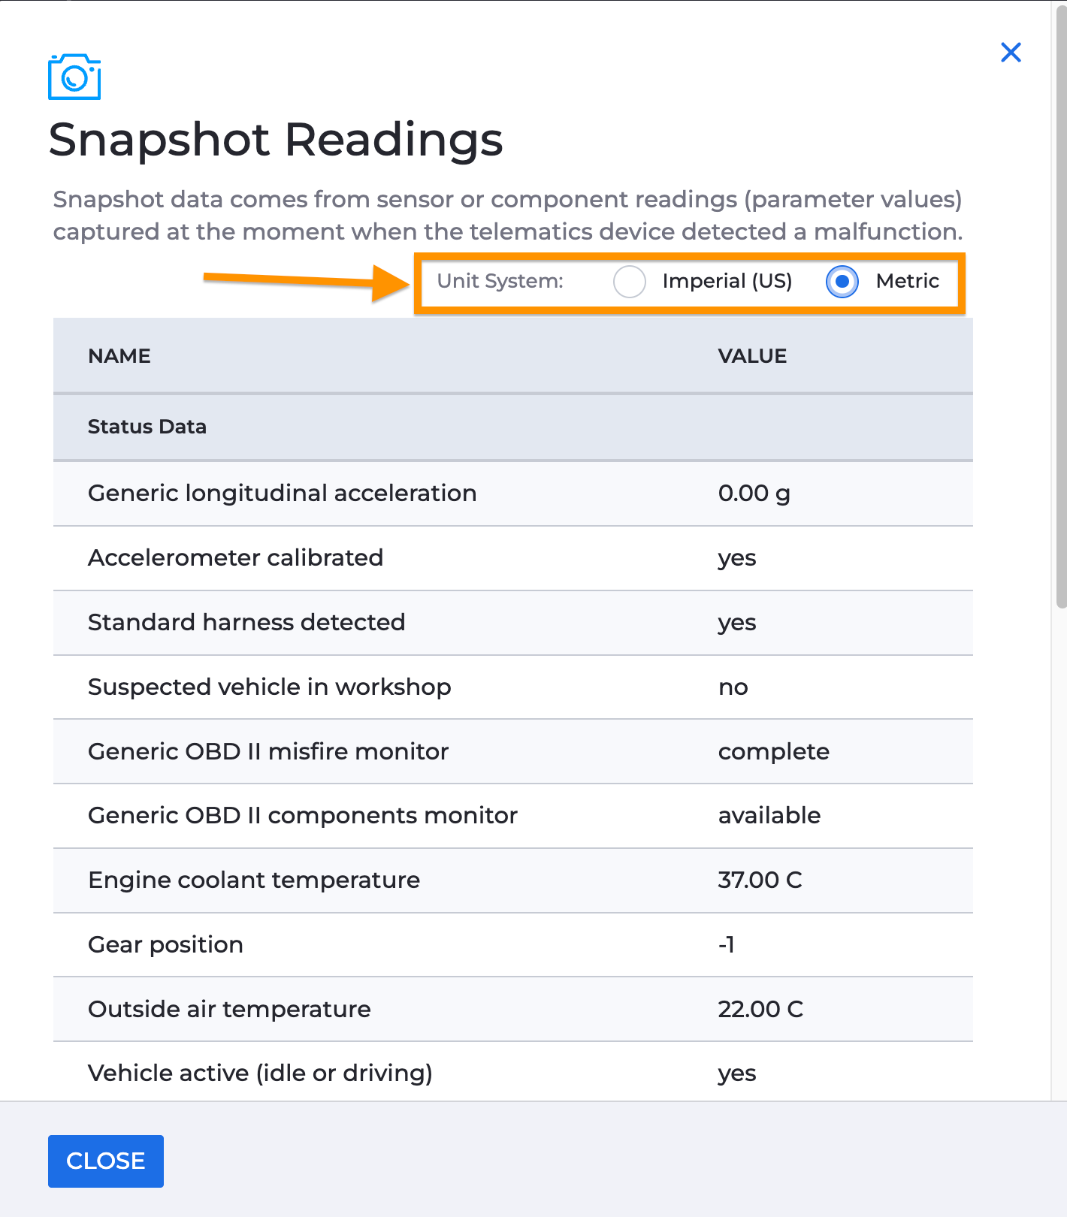Click the Engine coolant temperature row

click(x=513, y=880)
